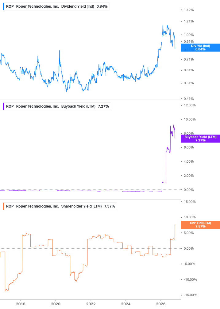This screenshot has height=309, width=220.
Task: Click ROP ticker in the Buyback Yield legend
Action: tap(10, 106)
